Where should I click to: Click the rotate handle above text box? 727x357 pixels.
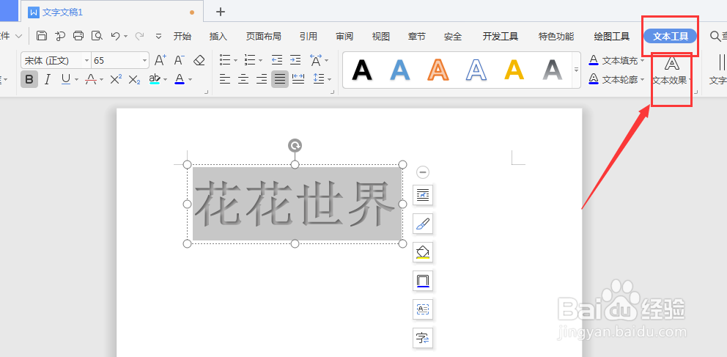(x=295, y=146)
